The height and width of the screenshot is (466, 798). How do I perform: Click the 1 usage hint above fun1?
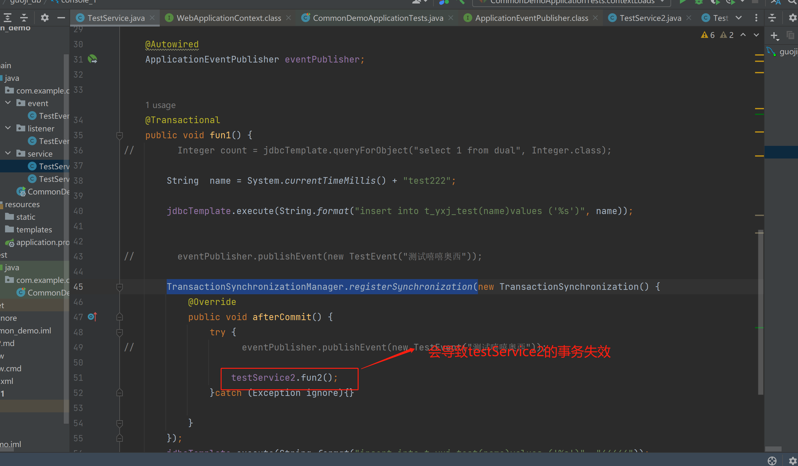point(160,105)
